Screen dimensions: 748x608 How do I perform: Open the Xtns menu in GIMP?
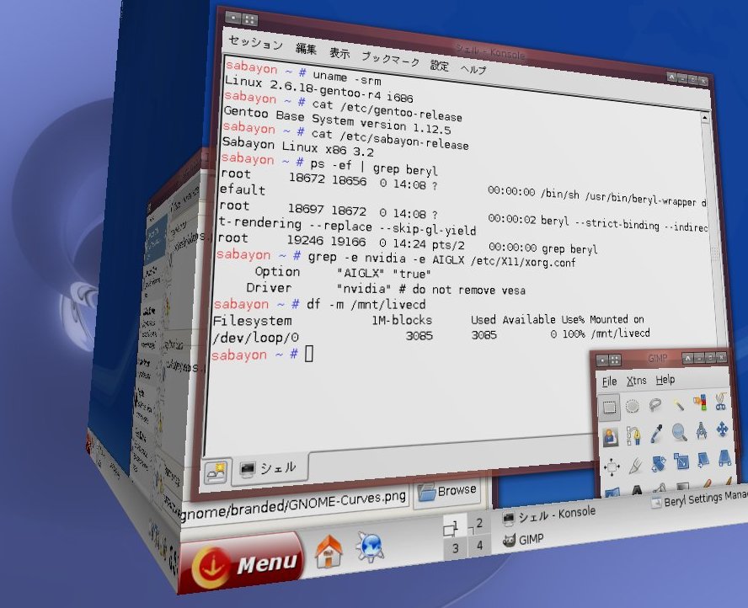click(x=636, y=381)
